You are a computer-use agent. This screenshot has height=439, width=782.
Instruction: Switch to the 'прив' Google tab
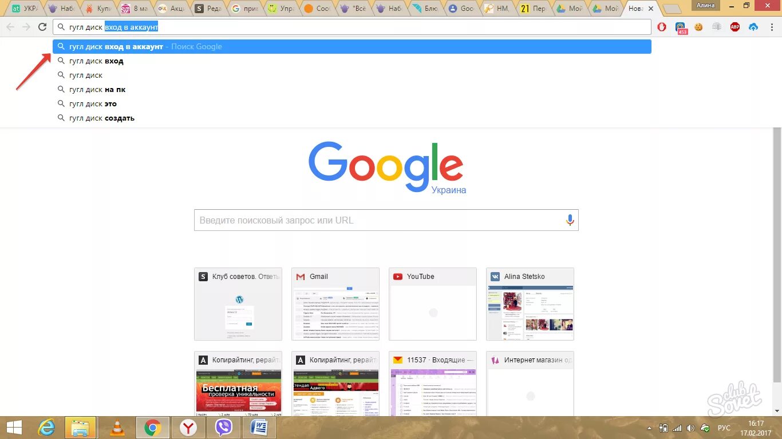246,9
